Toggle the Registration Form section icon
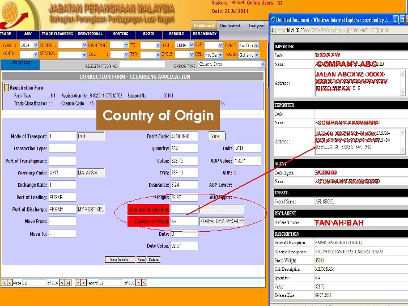The width and height of the screenshot is (408, 306). (x=6, y=88)
